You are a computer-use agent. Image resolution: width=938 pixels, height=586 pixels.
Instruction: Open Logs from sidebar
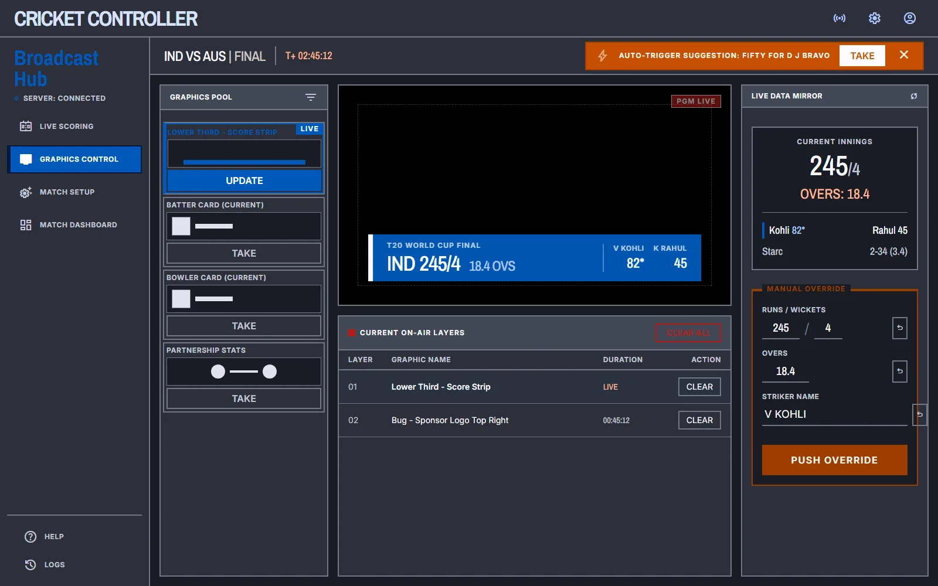pyautogui.click(x=74, y=565)
